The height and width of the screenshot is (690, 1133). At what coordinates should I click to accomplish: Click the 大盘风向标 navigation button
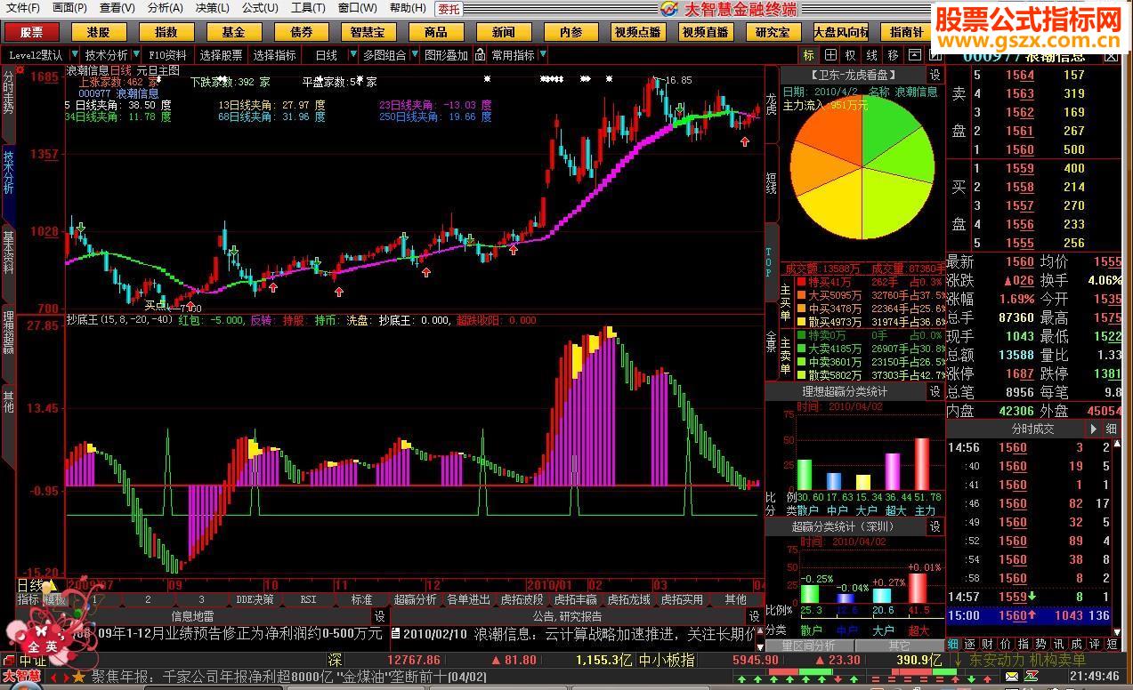tap(841, 32)
